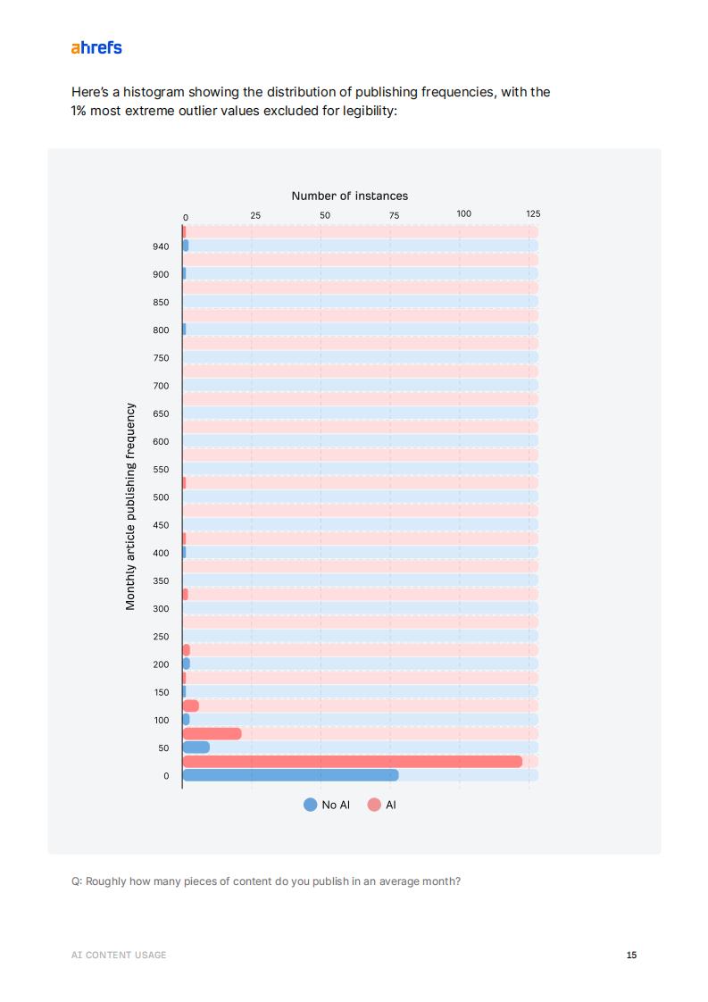Image resolution: width=708 pixels, height=1002 pixels.
Task: Click the 125 x-axis tick label
Action: (x=533, y=214)
